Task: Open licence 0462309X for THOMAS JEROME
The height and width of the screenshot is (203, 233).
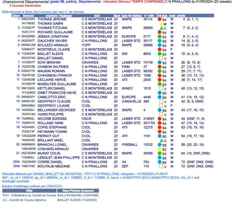Action: click(28, 19)
